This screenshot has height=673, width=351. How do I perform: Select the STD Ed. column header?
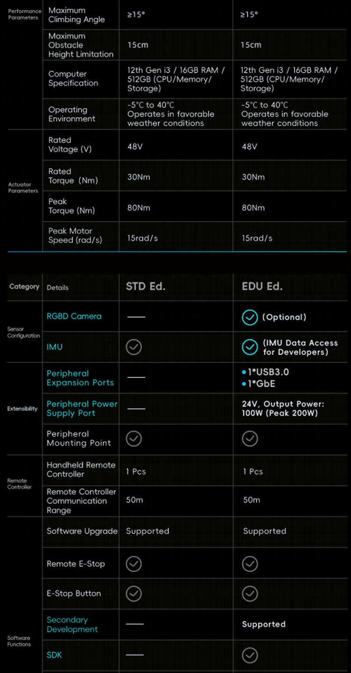(146, 286)
